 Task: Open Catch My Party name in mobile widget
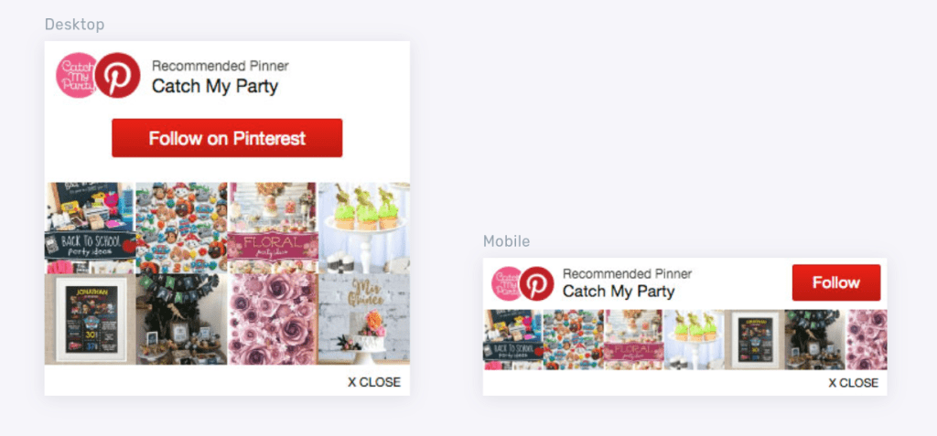coord(619,292)
